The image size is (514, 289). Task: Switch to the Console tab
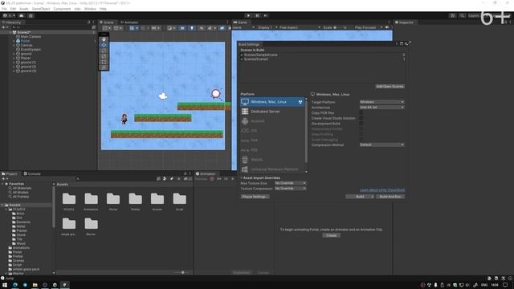coord(32,173)
